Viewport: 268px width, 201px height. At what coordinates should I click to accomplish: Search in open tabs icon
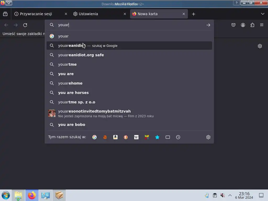click(168, 137)
